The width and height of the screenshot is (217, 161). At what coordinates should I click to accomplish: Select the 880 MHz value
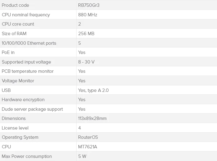pyautogui.click(x=88, y=15)
